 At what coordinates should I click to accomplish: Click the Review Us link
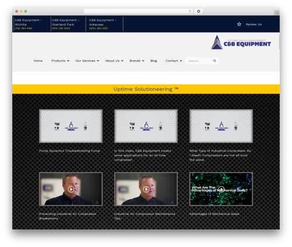[253, 25]
